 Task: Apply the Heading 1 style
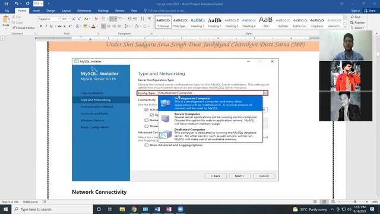click(198, 23)
